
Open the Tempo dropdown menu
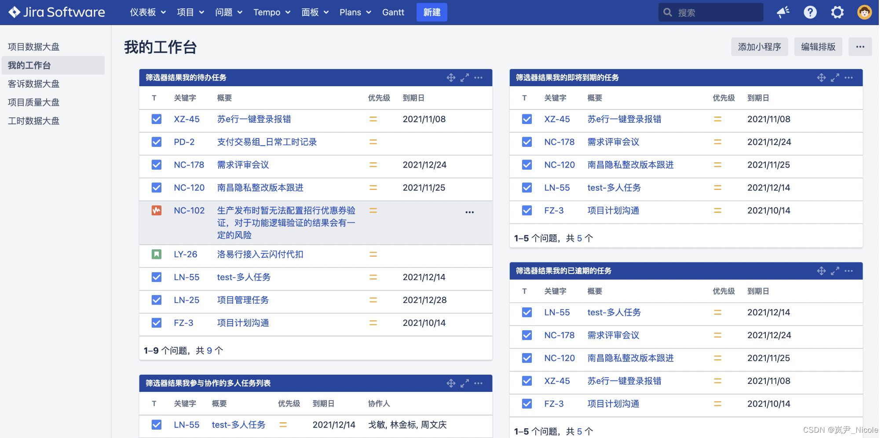pos(272,12)
